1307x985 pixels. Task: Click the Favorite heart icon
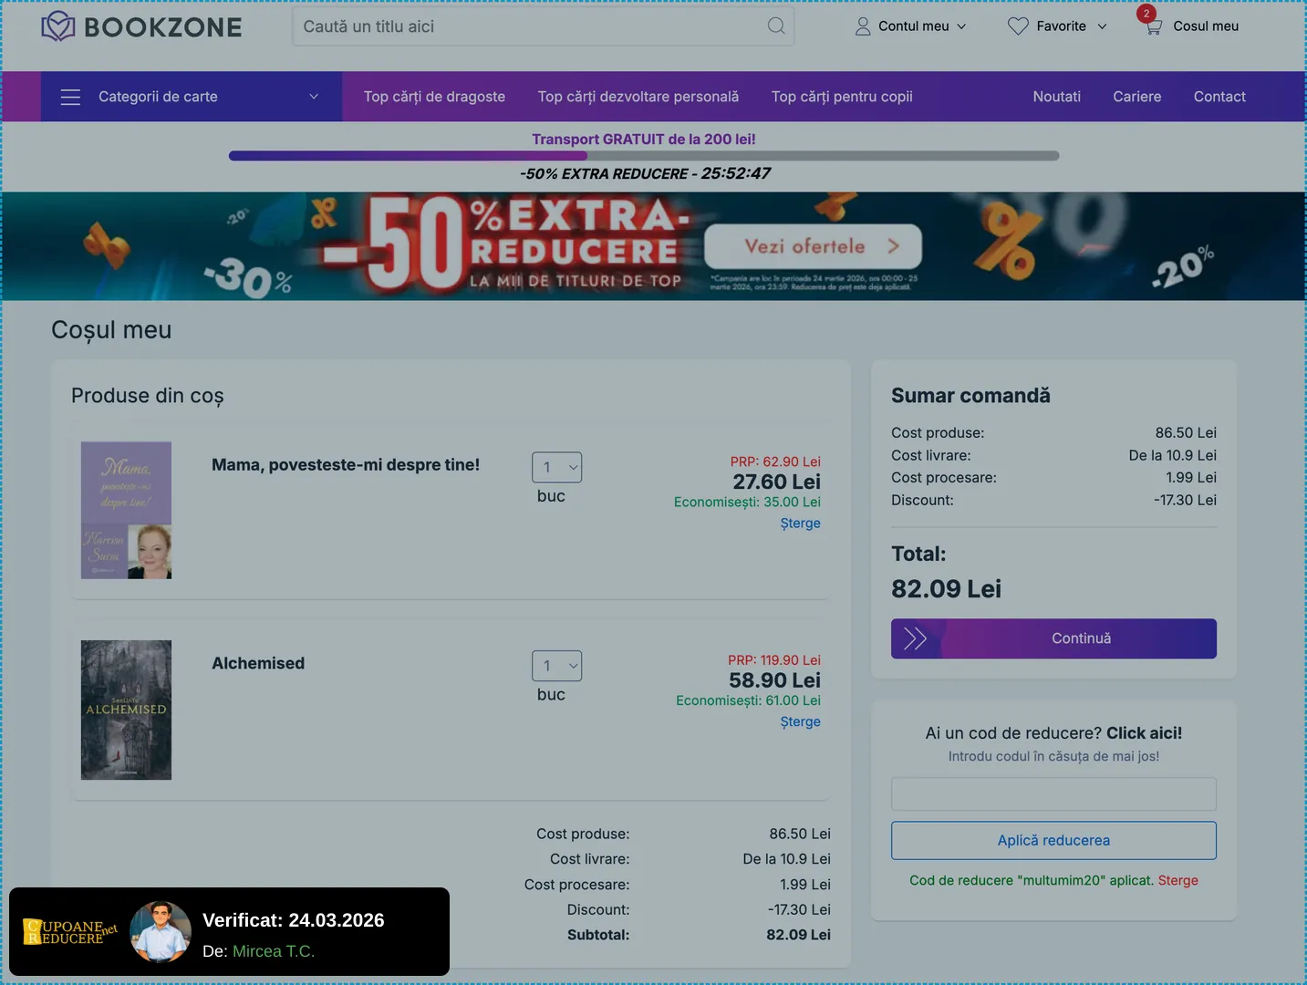pyautogui.click(x=1018, y=26)
